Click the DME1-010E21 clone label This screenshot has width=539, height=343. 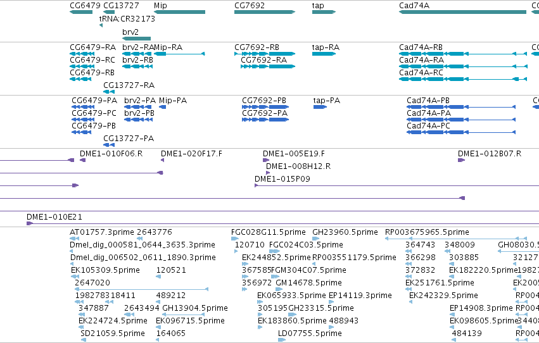point(54,217)
